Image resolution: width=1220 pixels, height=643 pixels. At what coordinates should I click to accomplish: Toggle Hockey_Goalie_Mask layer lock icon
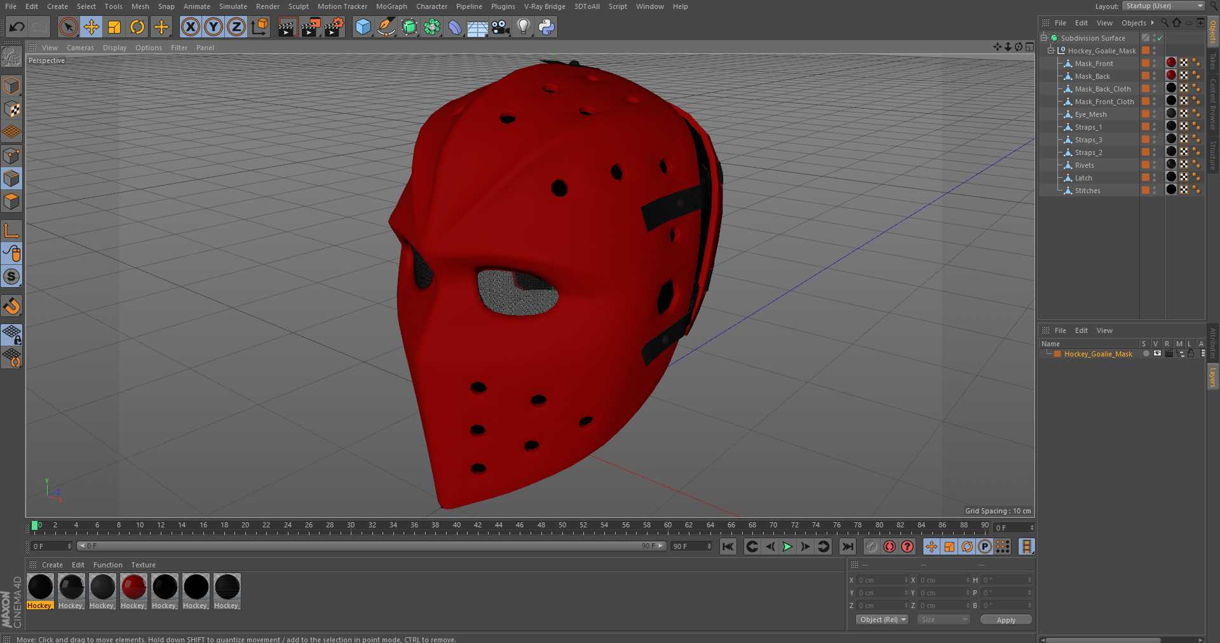(1191, 353)
